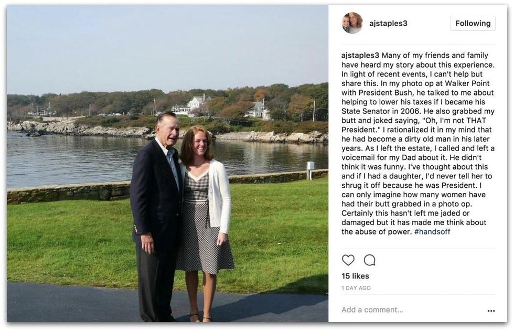Open the 1 DAY AGO timestamp
Image resolution: width=514 pixels, height=331 pixels.
356,288
